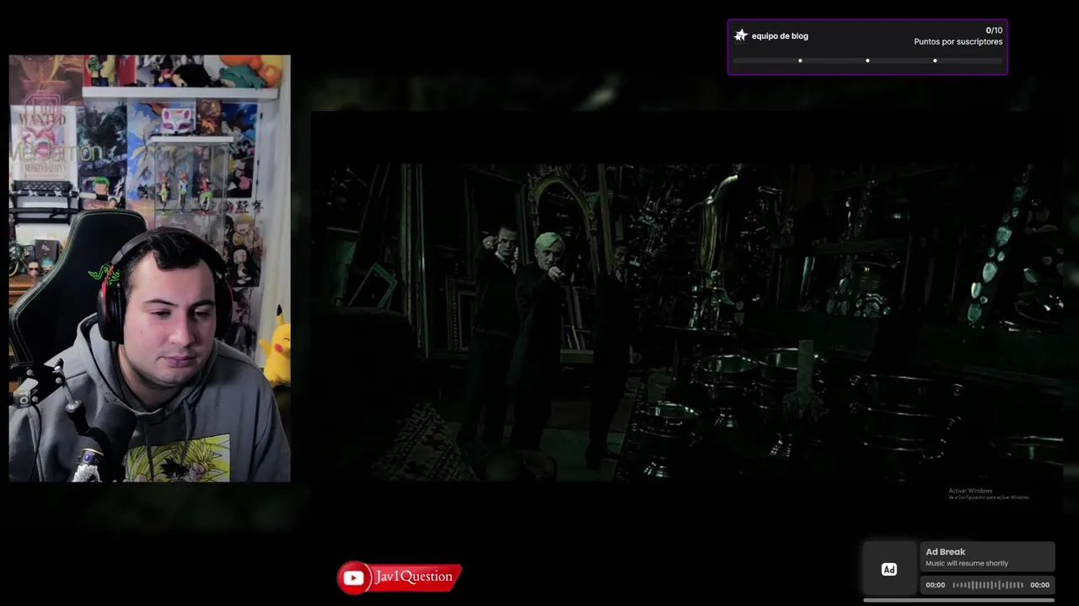Image resolution: width=1079 pixels, height=606 pixels.
Task: Click the audio waveform progress bar
Action: (988, 585)
